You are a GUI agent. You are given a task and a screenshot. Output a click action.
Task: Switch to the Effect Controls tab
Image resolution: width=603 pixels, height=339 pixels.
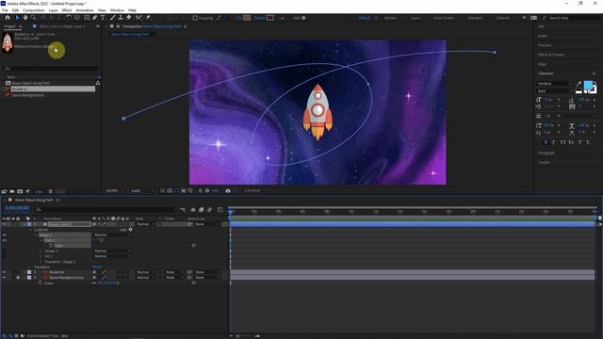click(x=62, y=26)
